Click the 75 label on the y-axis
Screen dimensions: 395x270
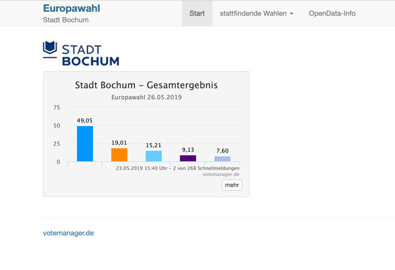pos(56,107)
